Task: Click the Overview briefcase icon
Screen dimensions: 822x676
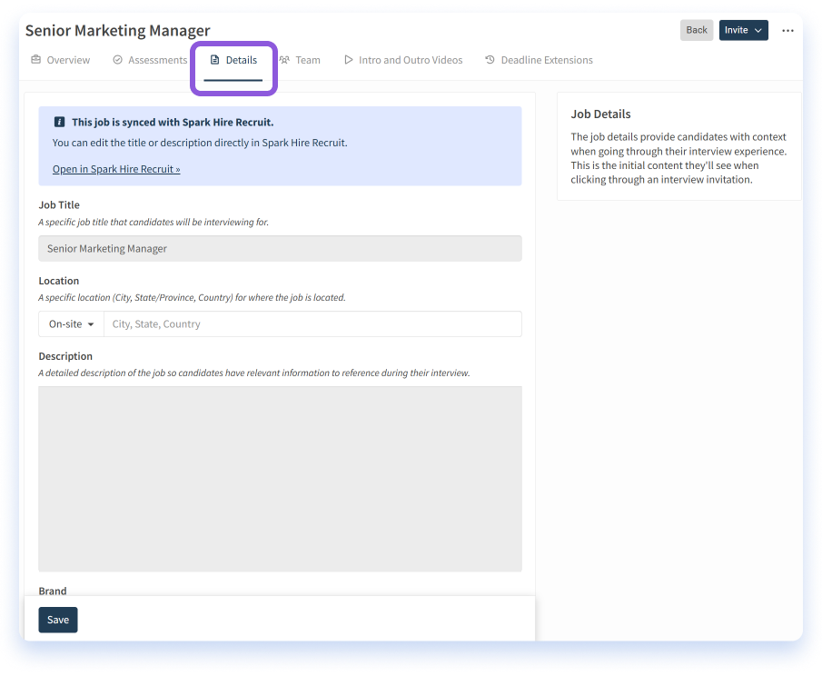Action: [35, 60]
